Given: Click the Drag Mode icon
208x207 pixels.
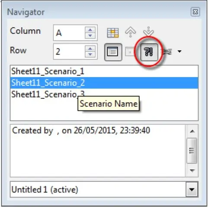Looking at the screenshot, I should tap(167, 52).
